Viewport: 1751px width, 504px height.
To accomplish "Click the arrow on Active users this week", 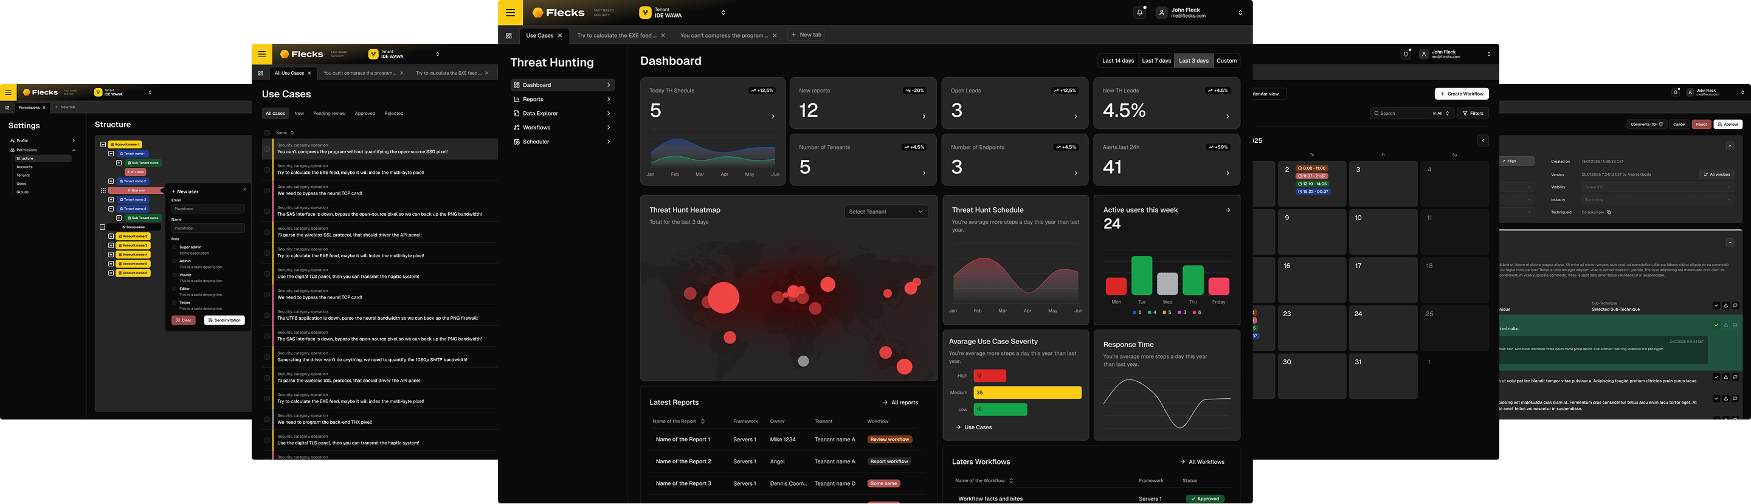I will click(x=1228, y=210).
